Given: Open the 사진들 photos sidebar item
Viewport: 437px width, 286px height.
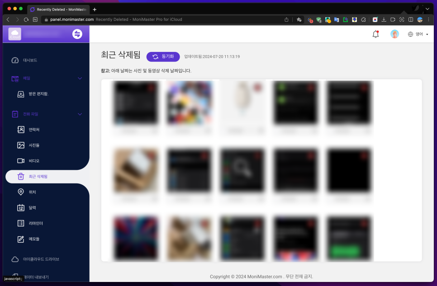Looking at the screenshot, I should pos(28,145).
